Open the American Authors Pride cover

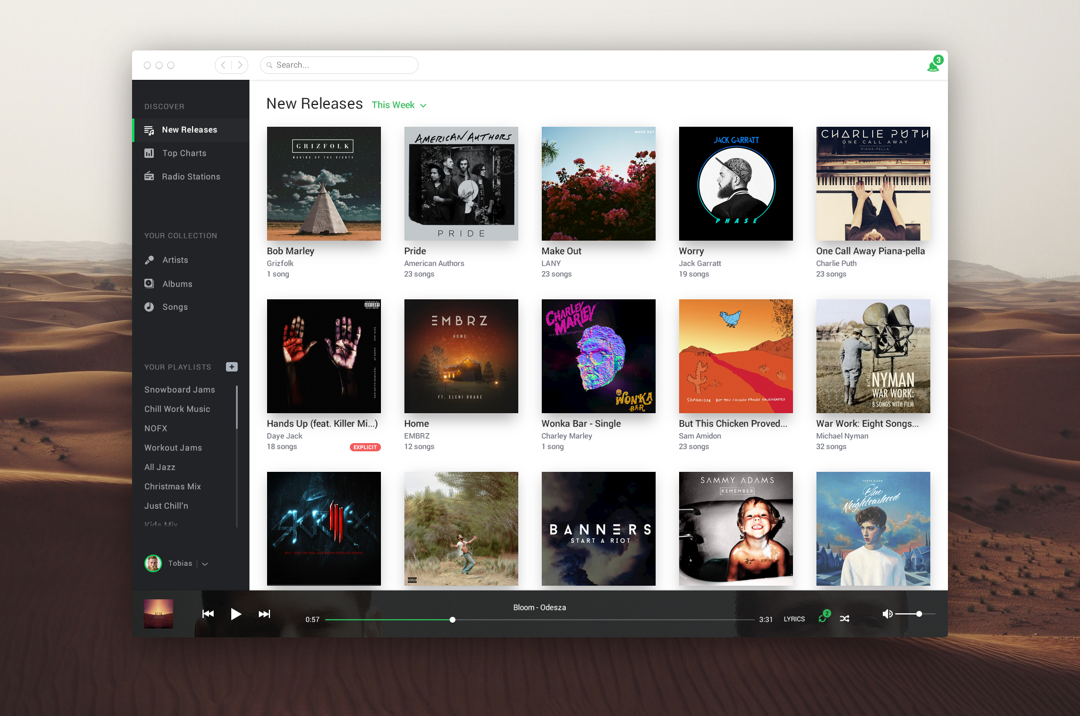click(x=461, y=184)
